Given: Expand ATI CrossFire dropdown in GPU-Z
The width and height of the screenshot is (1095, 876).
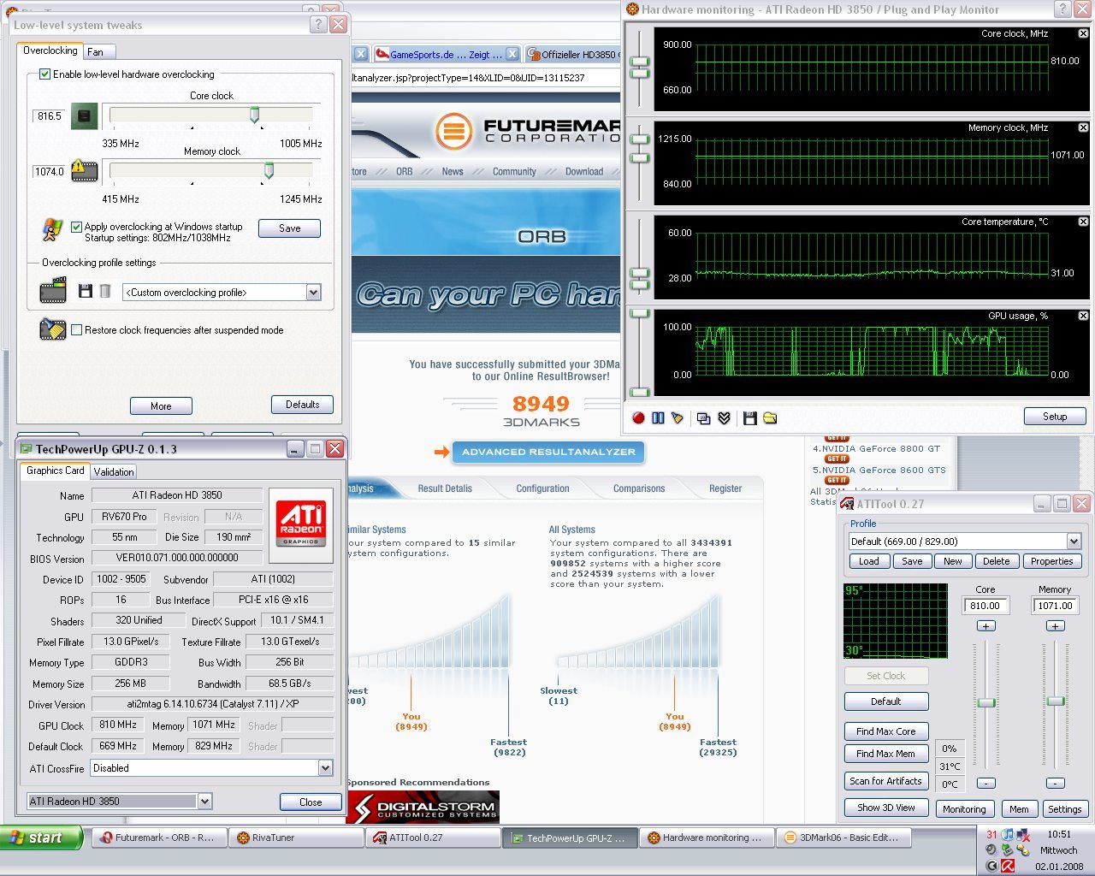Looking at the screenshot, I should pos(325,768).
